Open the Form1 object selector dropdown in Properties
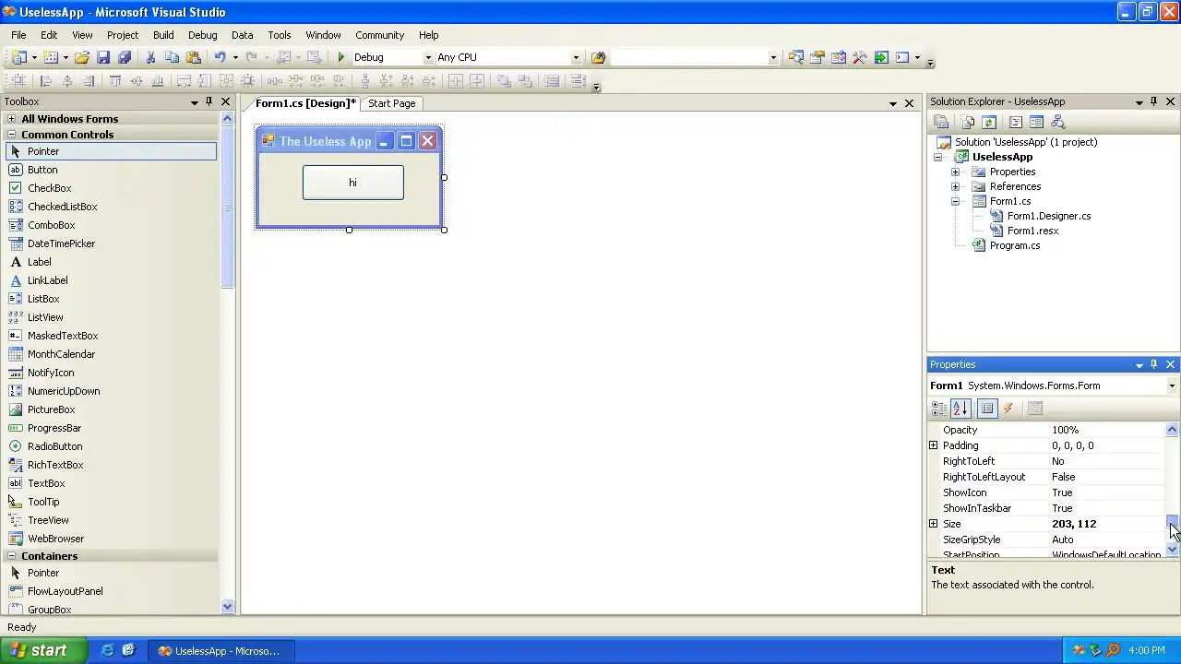Screen dimensions: 1181x664 pos(1172,385)
